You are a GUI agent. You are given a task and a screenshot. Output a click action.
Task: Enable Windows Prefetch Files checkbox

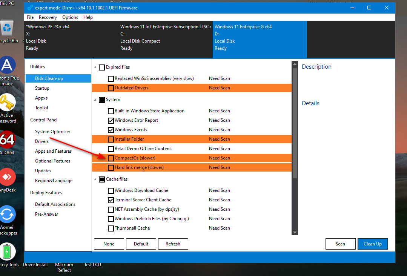pyautogui.click(x=111, y=219)
